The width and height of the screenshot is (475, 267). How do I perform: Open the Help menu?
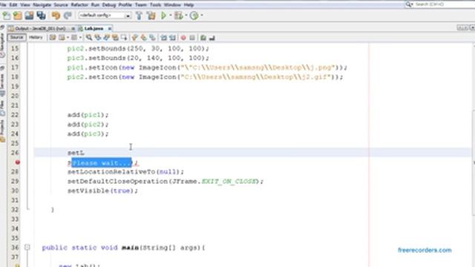(189, 5)
